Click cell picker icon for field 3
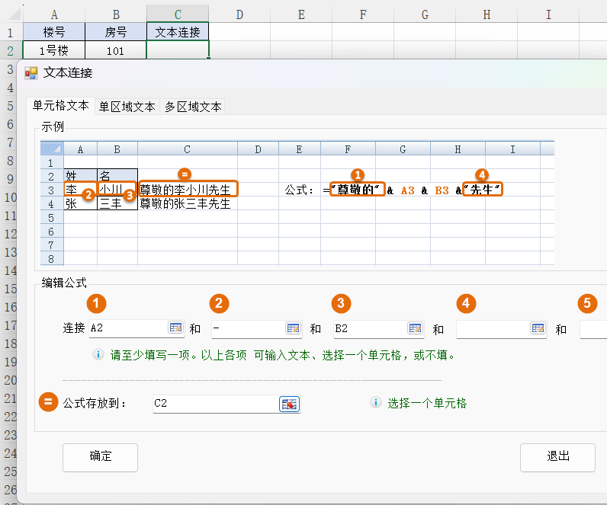Image resolution: width=607 pixels, height=505 pixels. coord(416,328)
